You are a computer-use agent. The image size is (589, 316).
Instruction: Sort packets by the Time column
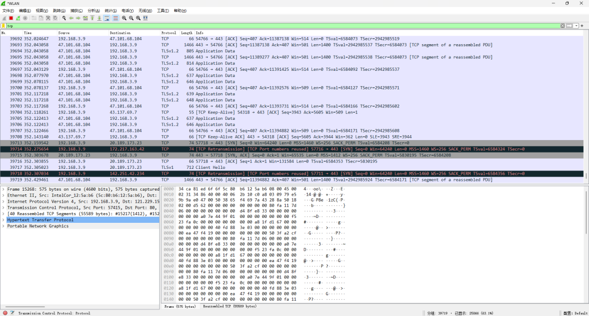39,33
